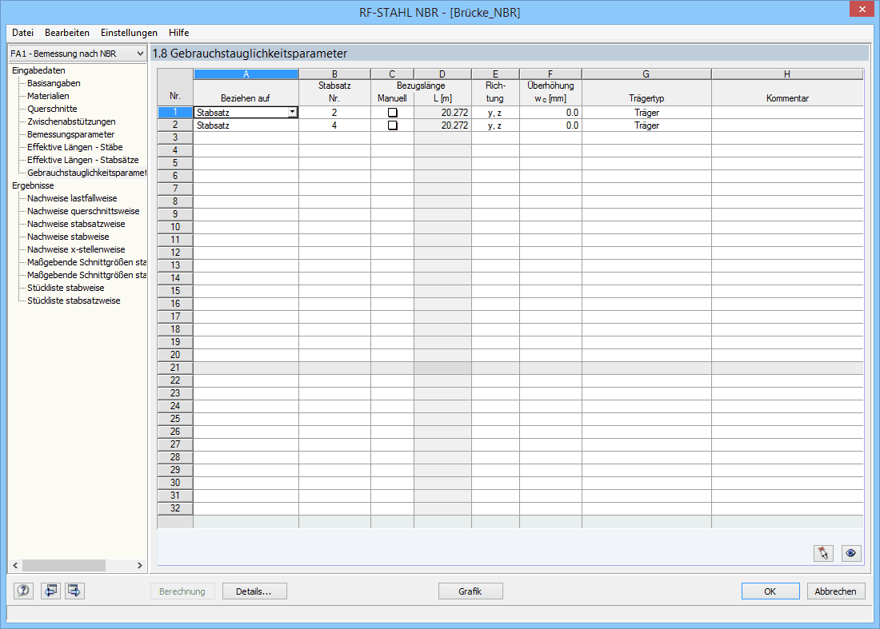This screenshot has width=880, height=629.
Task: Select Gebrauchstauglichkeitsparameter tree item
Action: [x=86, y=173]
